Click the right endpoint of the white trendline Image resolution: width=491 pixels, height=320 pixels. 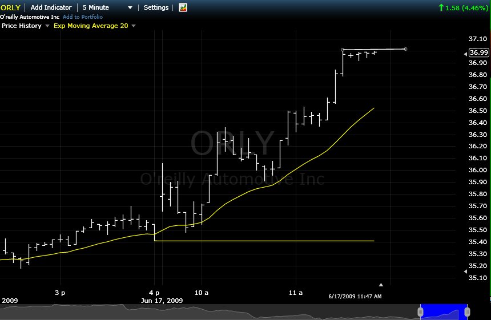click(x=405, y=49)
